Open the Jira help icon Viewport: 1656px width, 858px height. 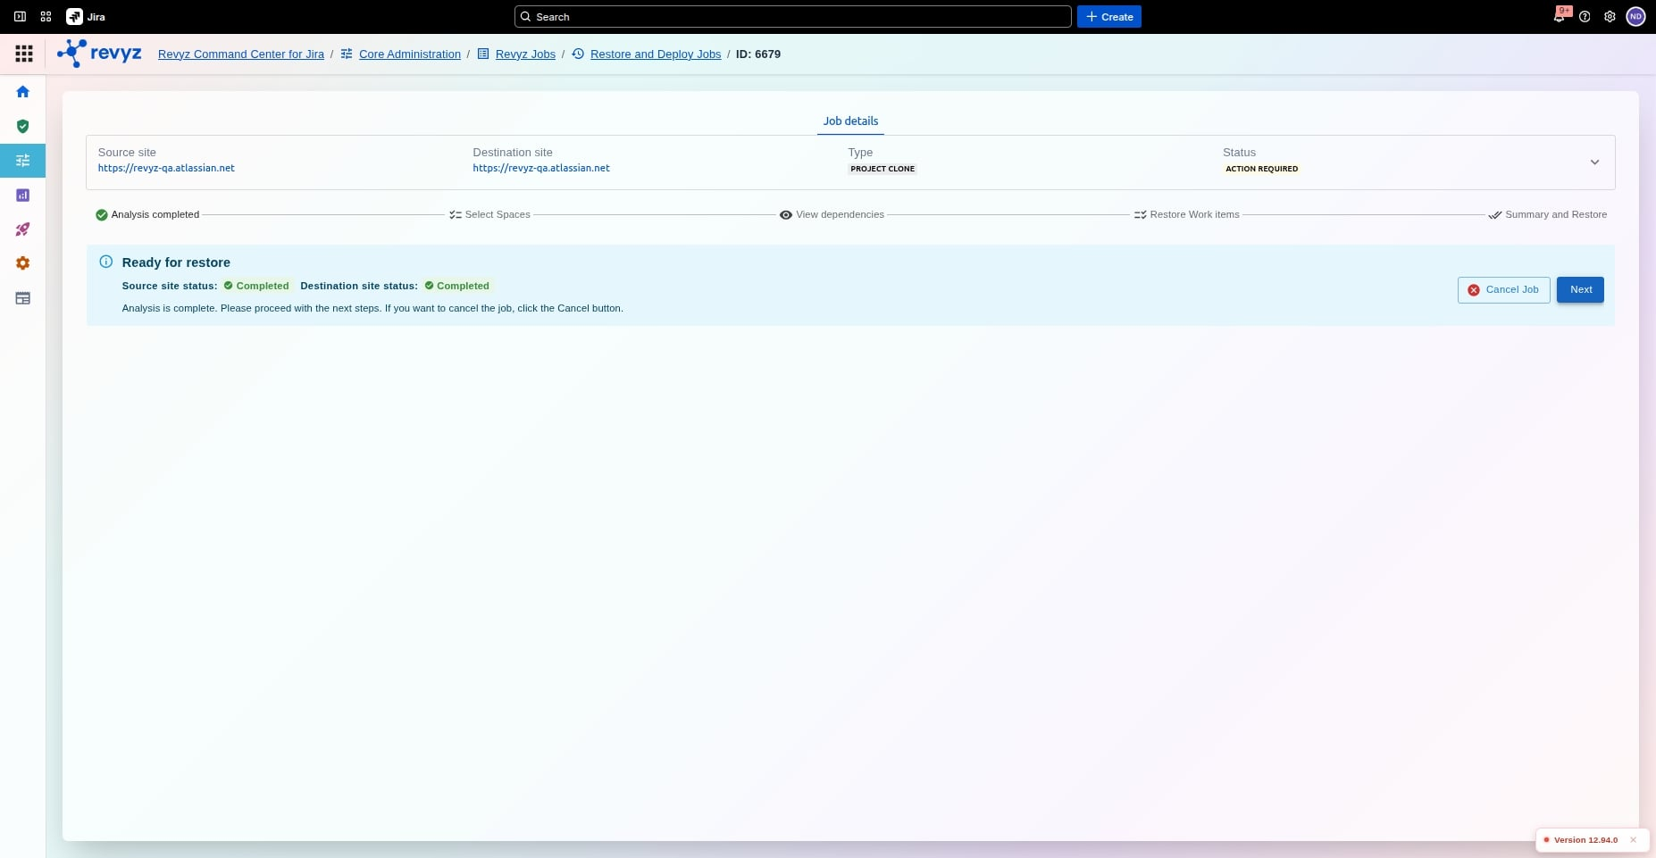1585,17
